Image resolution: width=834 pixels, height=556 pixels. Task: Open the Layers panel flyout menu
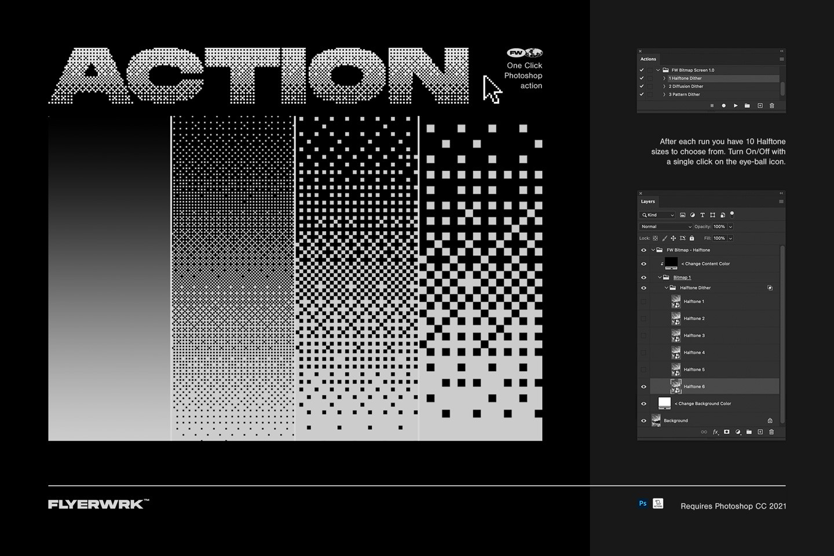pyautogui.click(x=780, y=201)
